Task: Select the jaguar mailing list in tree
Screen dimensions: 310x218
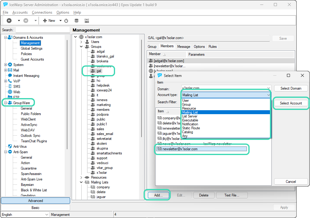Action: tap(98, 197)
